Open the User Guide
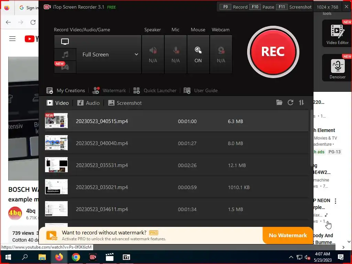352x264 pixels. (200, 90)
